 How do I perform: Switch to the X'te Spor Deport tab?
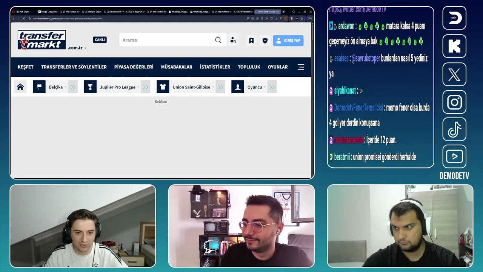click(x=92, y=12)
